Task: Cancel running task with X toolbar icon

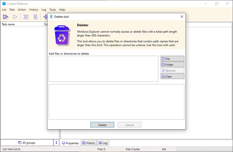Action: (26, 17)
